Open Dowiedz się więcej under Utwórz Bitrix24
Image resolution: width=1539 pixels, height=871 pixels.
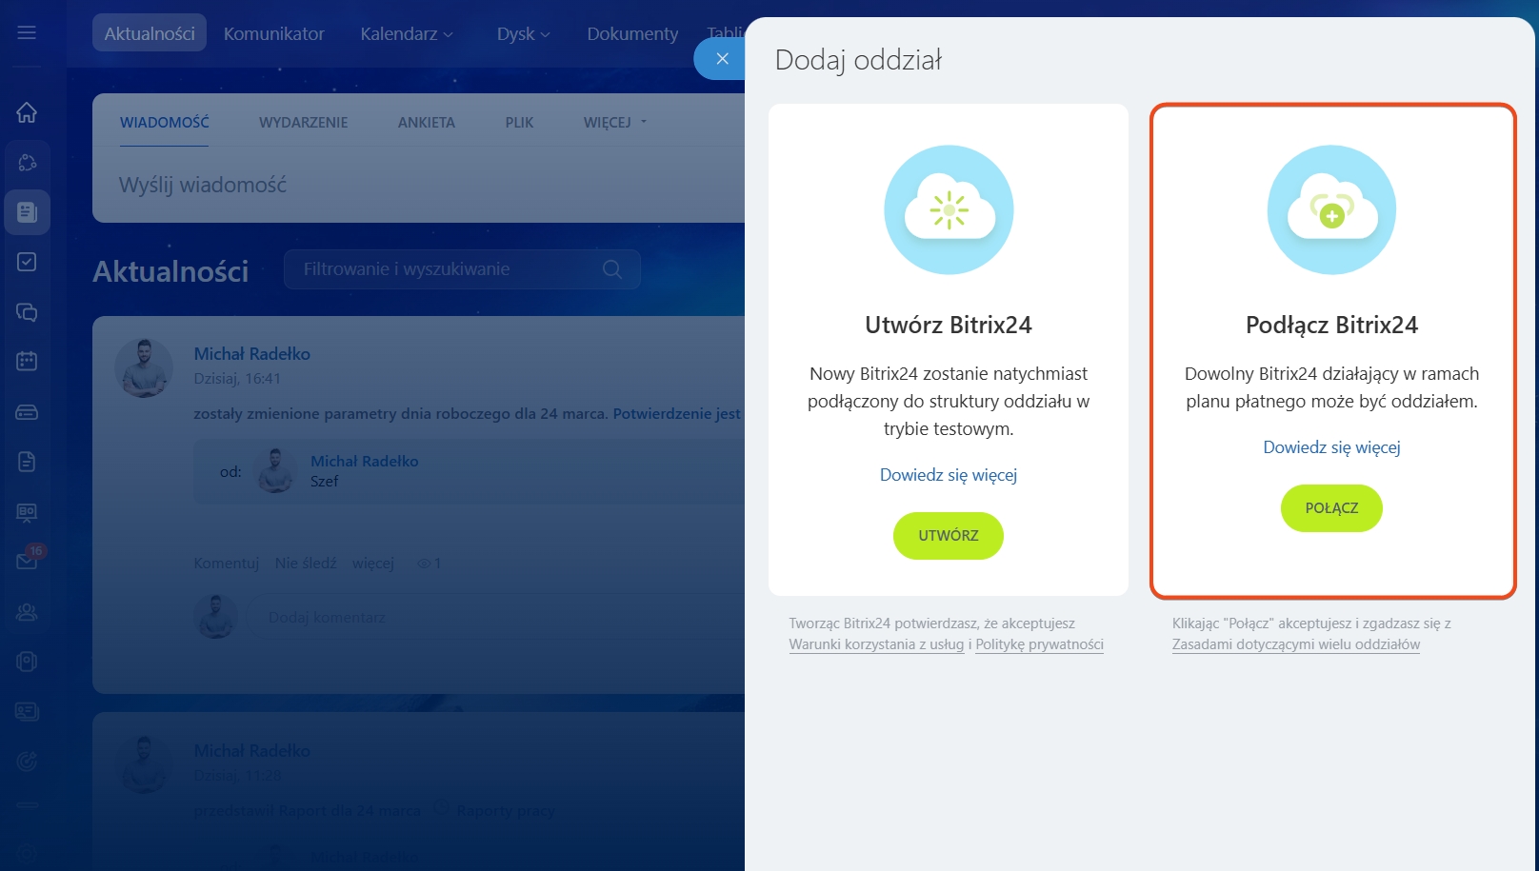point(948,475)
